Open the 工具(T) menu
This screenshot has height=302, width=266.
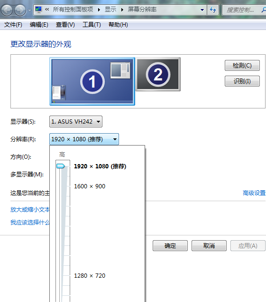click(x=92, y=25)
